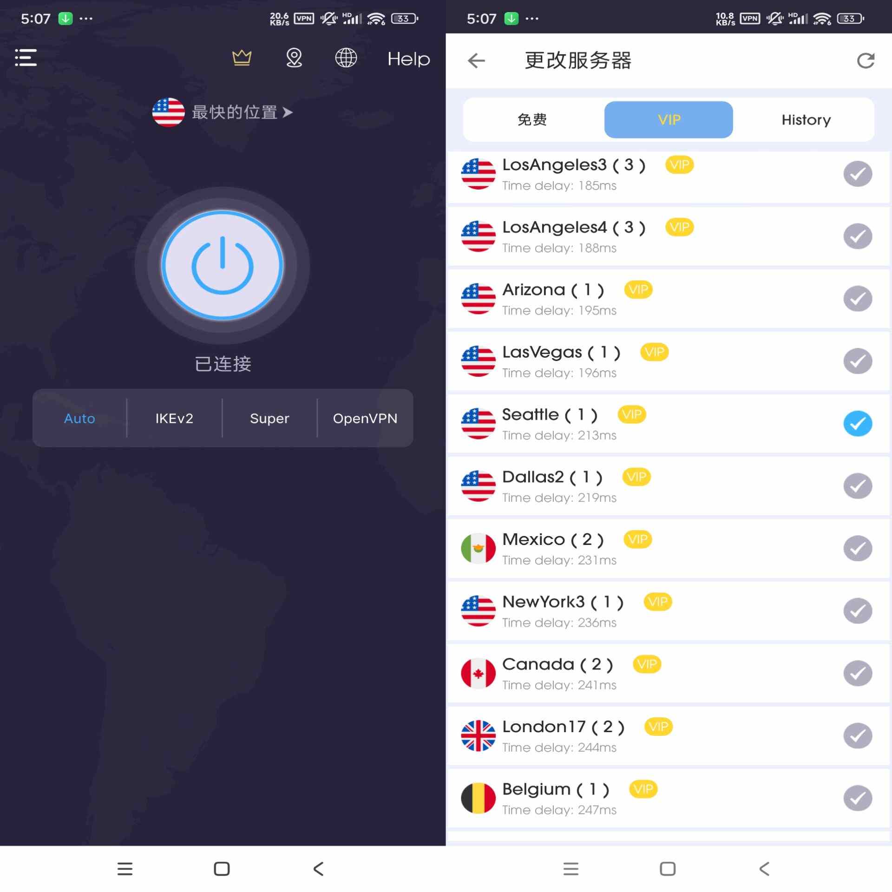
Task: Toggle LosAngeles3 server checkmark
Action: (x=858, y=173)
